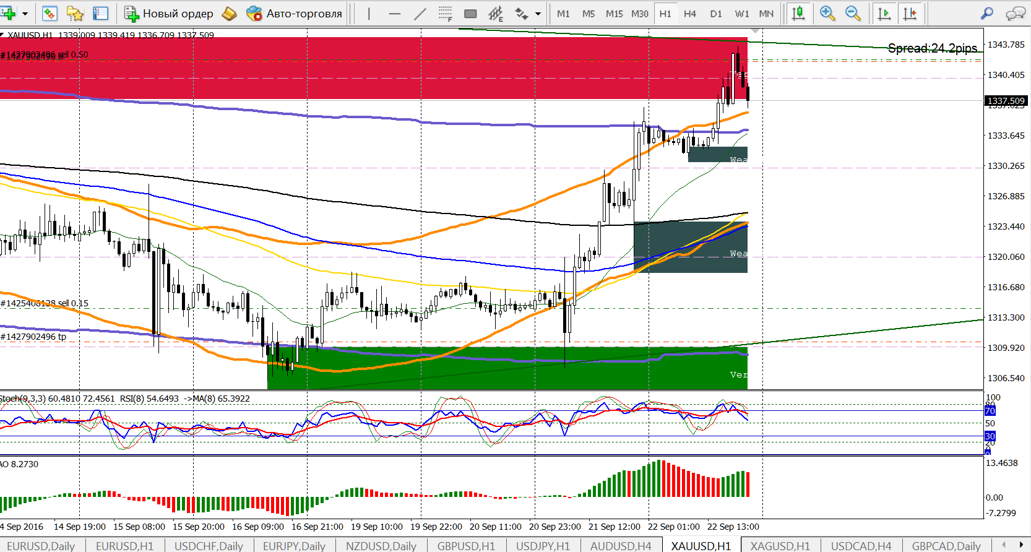Select the horizontal line drawing tool
This screenshot has height=552, width=1031.
click(394, 13)
